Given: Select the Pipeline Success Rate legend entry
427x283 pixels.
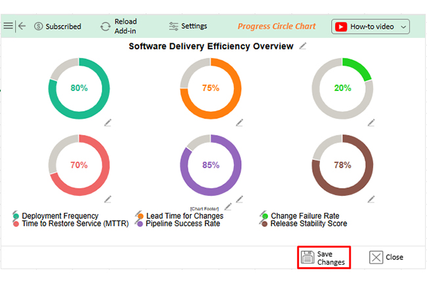Looking at the screenshot, I should coord(183,223).
